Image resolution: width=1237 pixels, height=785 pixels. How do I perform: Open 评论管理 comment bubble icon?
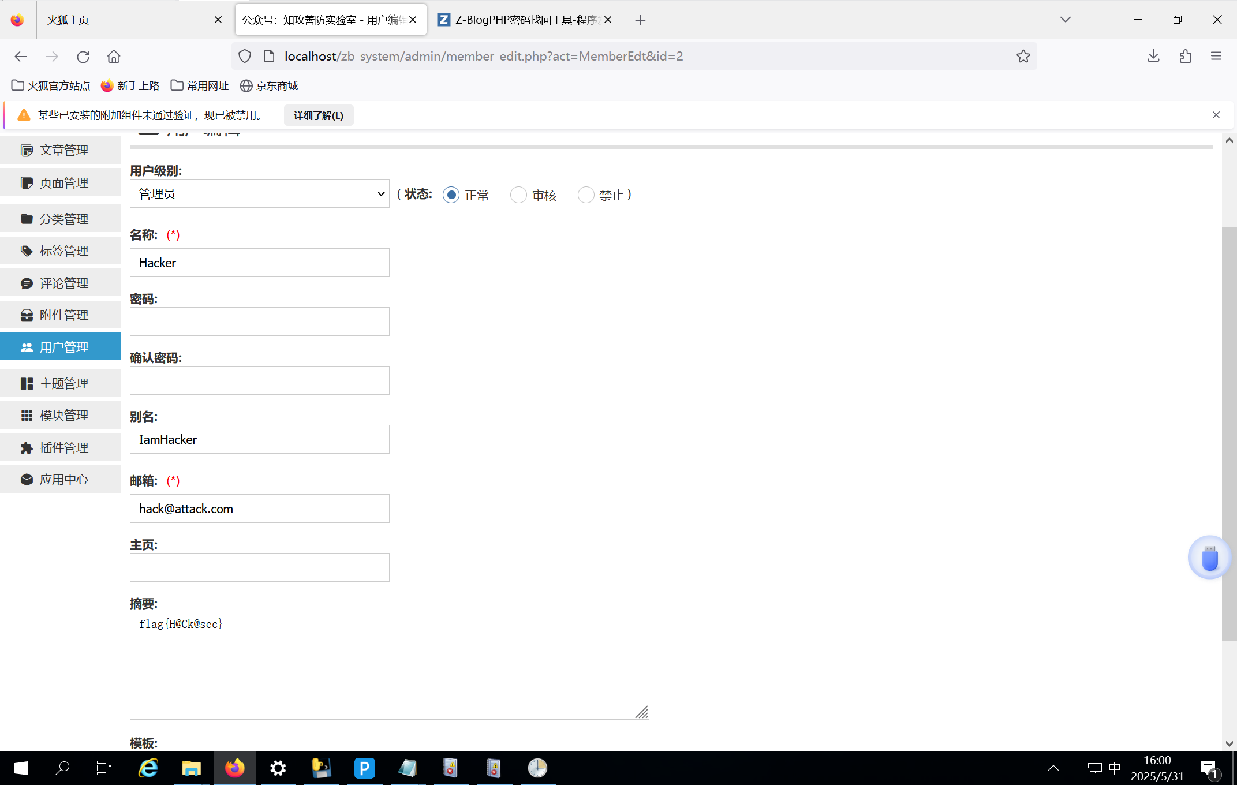[x=27, y=283]
